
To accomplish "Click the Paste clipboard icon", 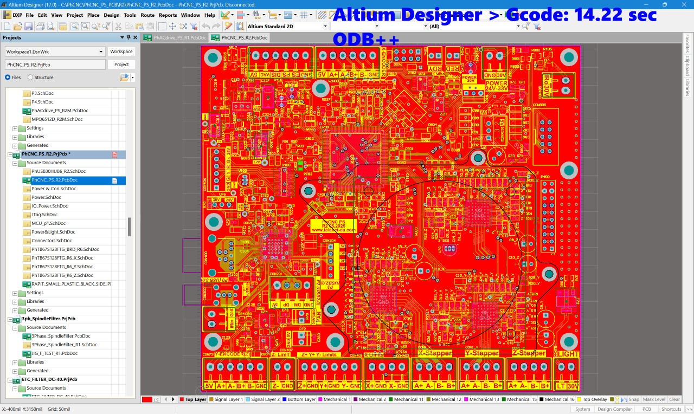I will (139, 26).
